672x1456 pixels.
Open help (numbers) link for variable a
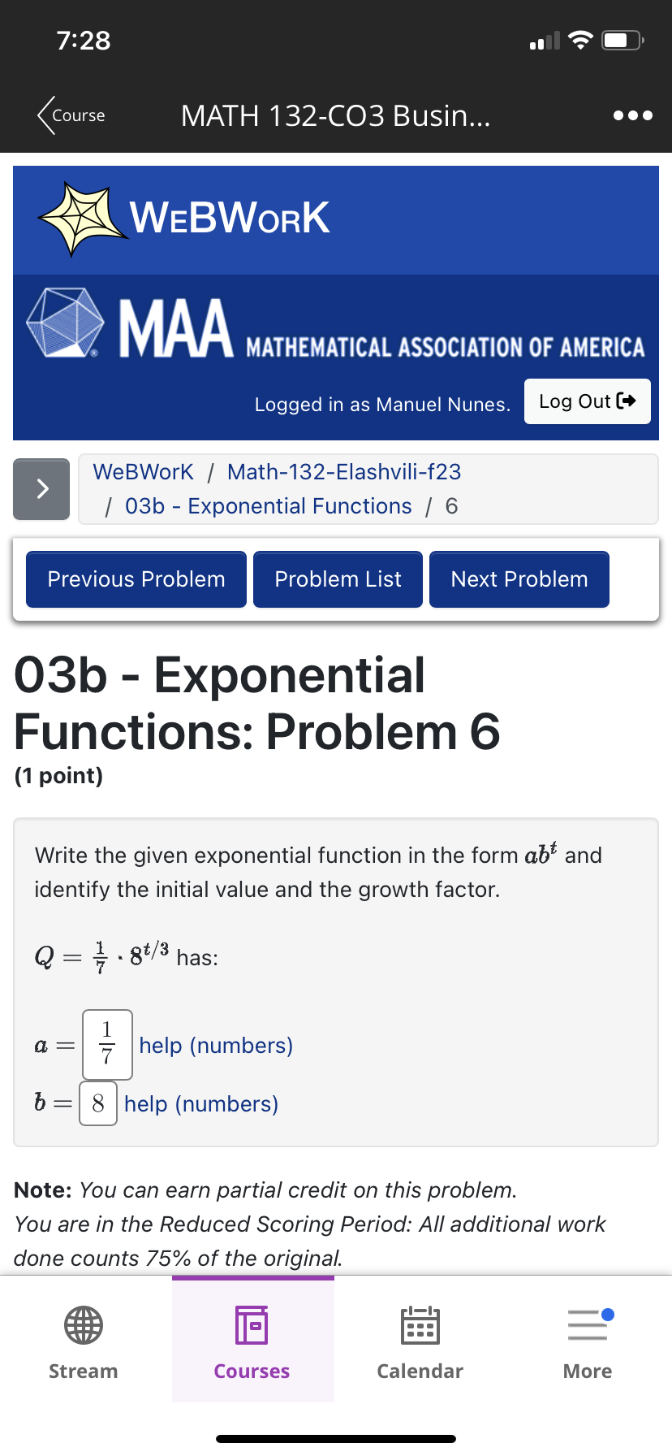click(x=215, y=1045)
